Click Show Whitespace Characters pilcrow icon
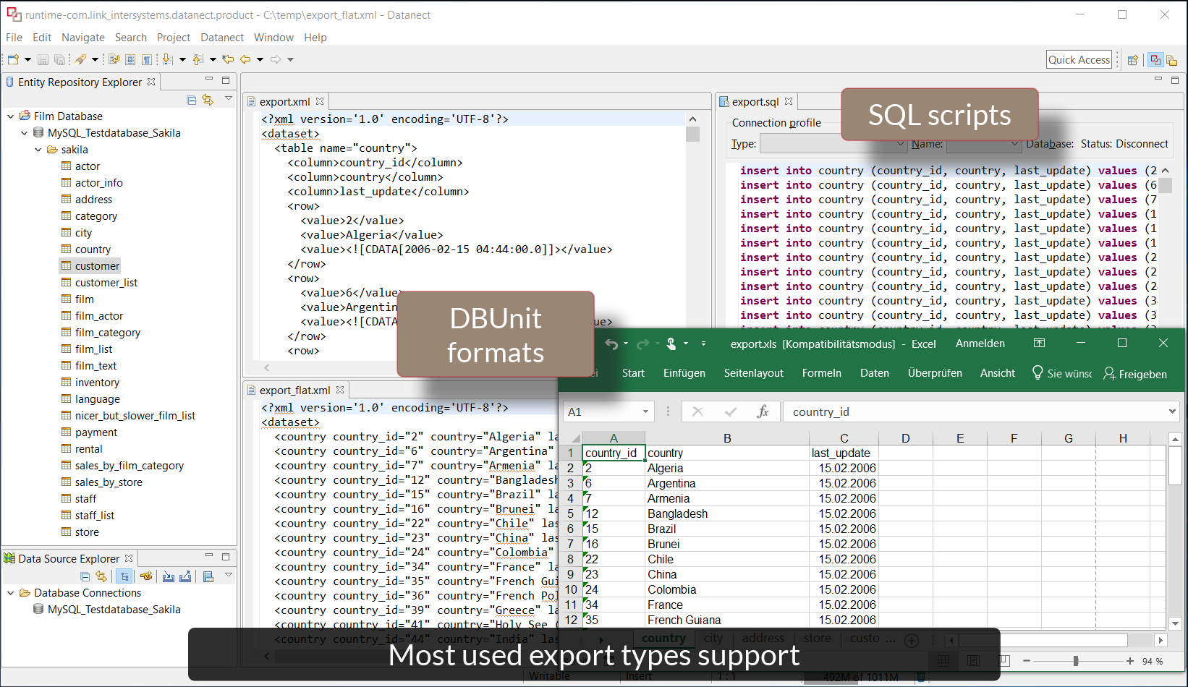This screenshot has height=687, width=1188. coord(147,60)
